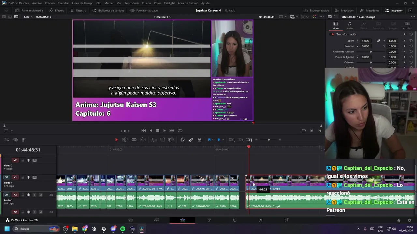Expand the marker color dropdown arrow
Screen dimensions: 417x234
223,140
